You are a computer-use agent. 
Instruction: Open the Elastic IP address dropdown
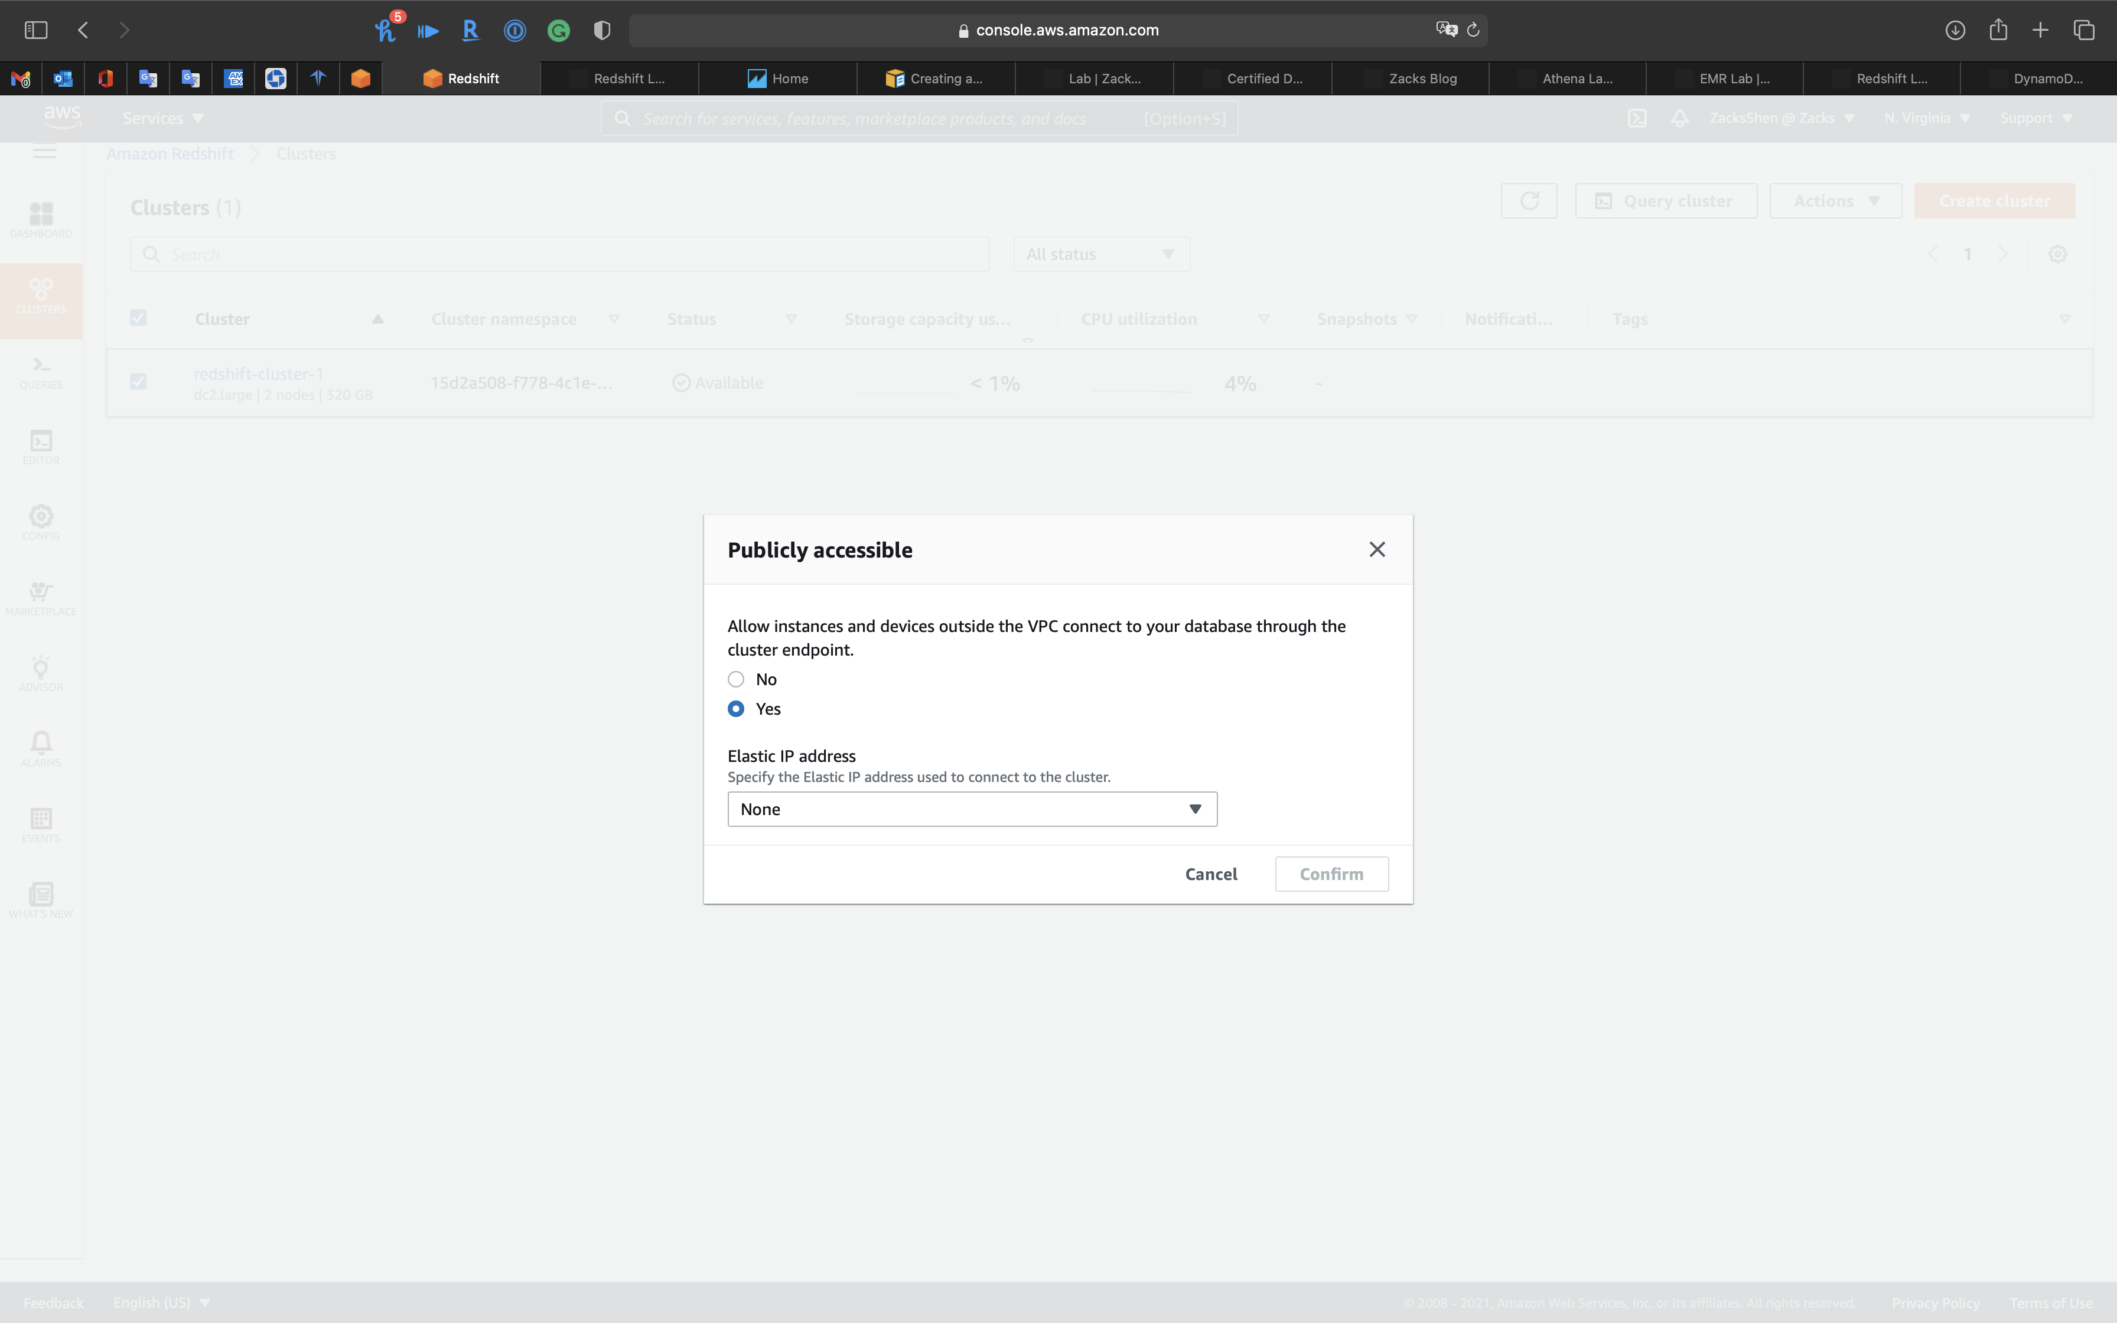pos(972,809)
